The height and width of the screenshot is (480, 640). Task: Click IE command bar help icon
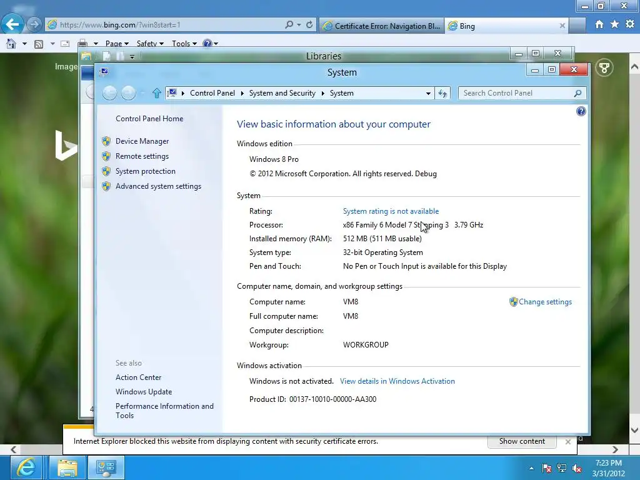pos(207,43)
